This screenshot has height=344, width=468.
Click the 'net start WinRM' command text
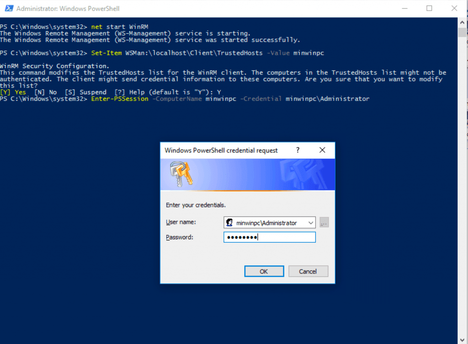pyautogui.click(x=119, y=27)
